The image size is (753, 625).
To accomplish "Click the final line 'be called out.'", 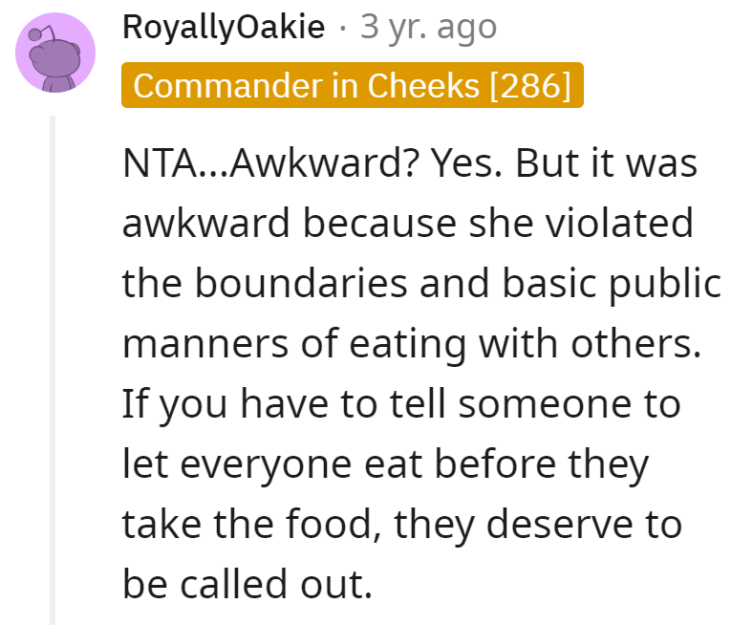I will [x=247, y=584].
